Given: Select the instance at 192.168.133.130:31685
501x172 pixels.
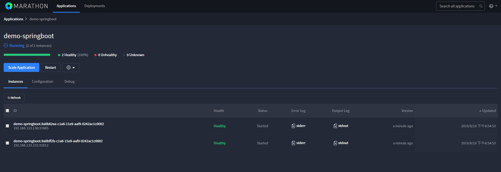Looking at the screenshot, I should click(7, 126).
